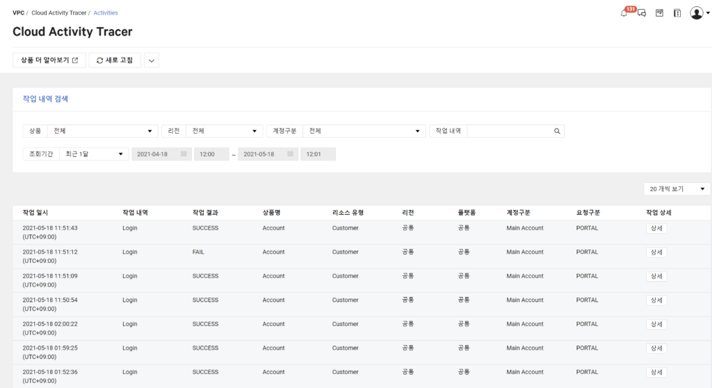Click the 리소스 유형 column header
The width and height of the screenshot is (712, 388).
tap(348, 213)
